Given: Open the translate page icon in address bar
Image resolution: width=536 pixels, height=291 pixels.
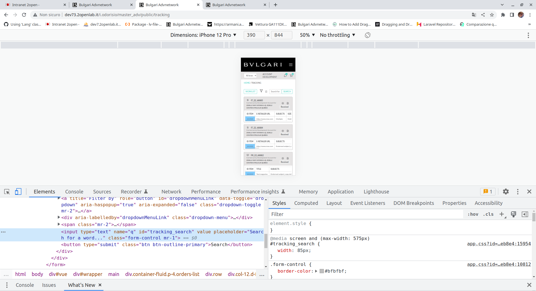Looking at the screenshot, I should [x=474, y=15].
